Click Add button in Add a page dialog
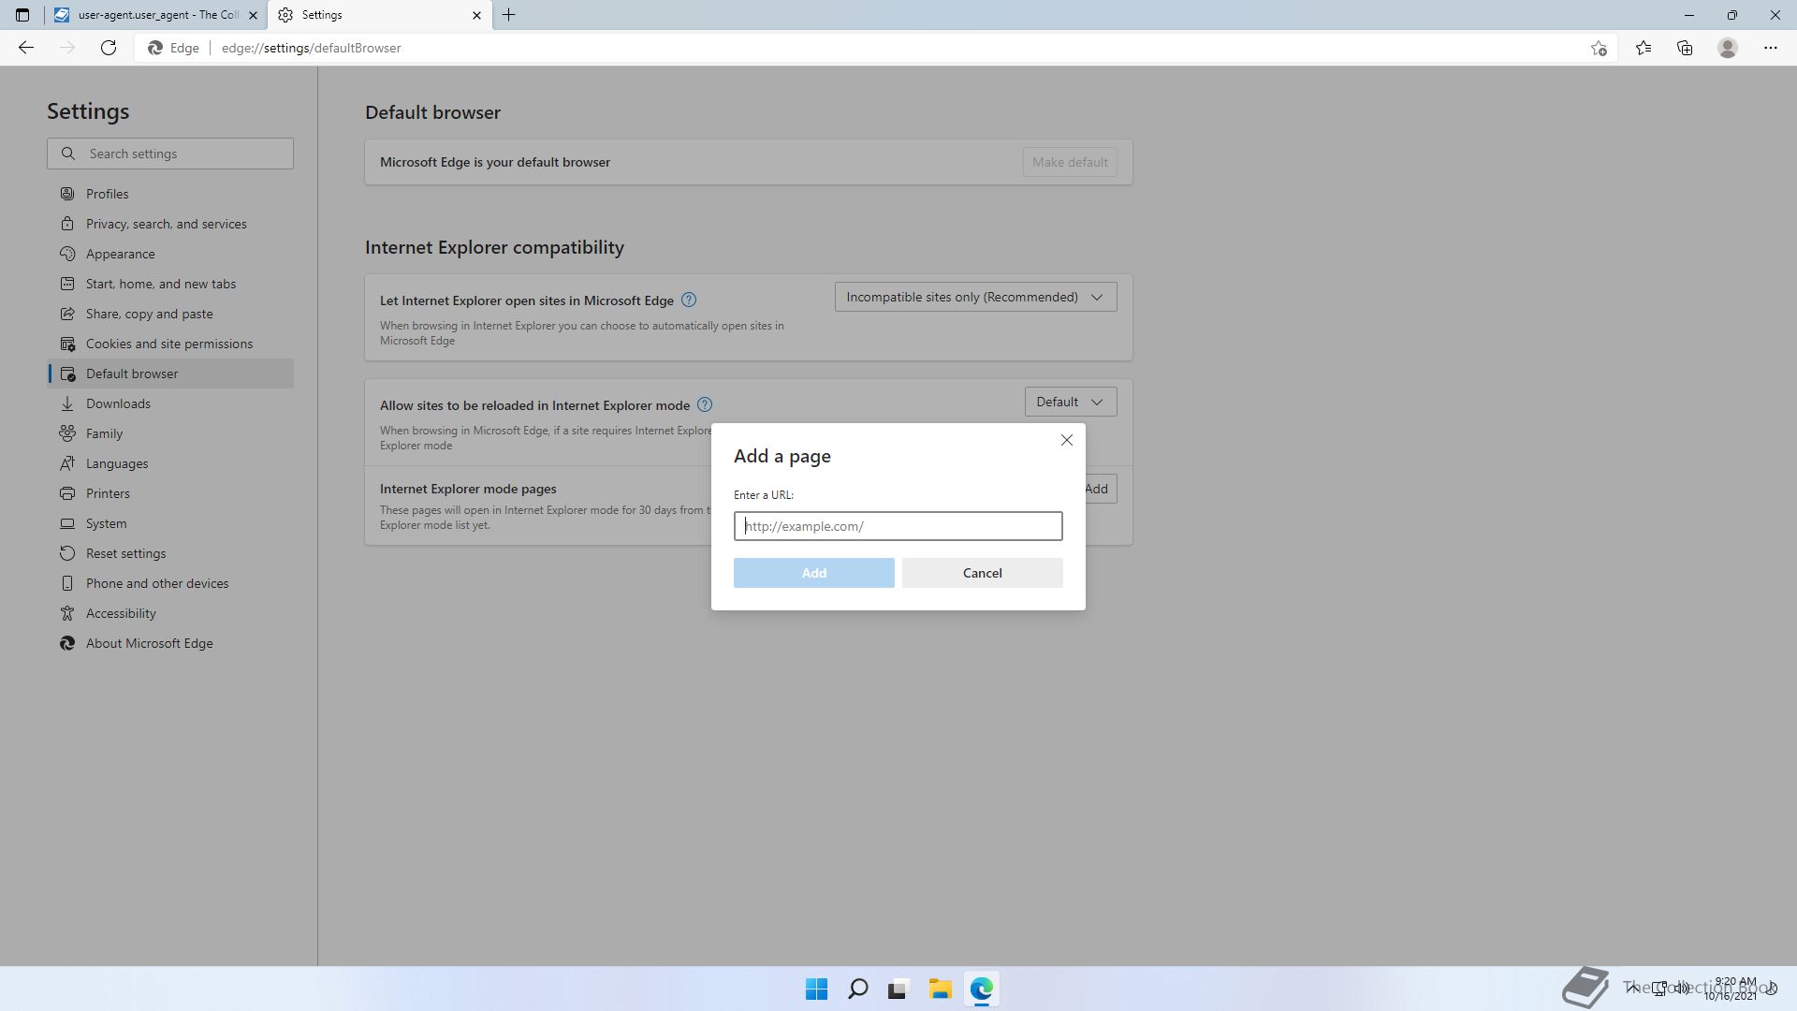Viewport: 1797px width, 1011px height. coord(814,573)
